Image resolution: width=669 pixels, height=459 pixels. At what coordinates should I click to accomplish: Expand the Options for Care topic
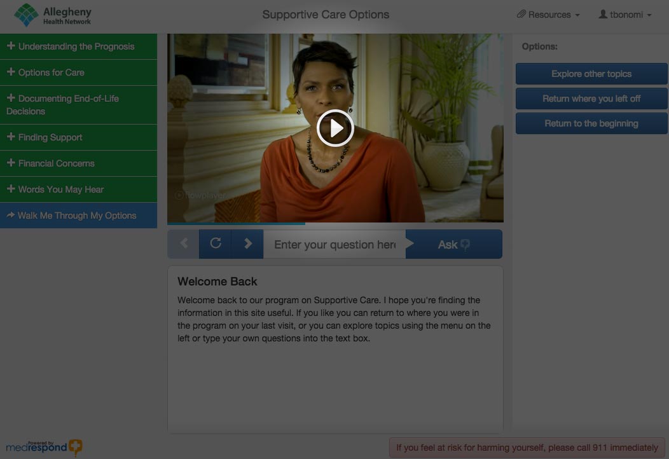point(51,72)
